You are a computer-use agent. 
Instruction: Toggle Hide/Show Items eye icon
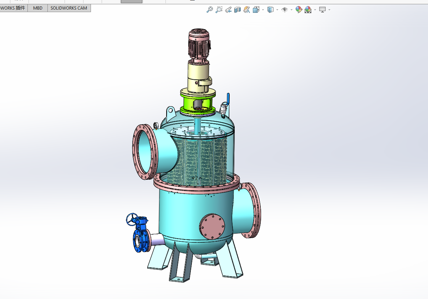coord(285,10)
